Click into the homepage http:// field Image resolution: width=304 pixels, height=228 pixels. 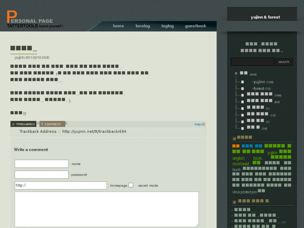click(x=61, y=185)
